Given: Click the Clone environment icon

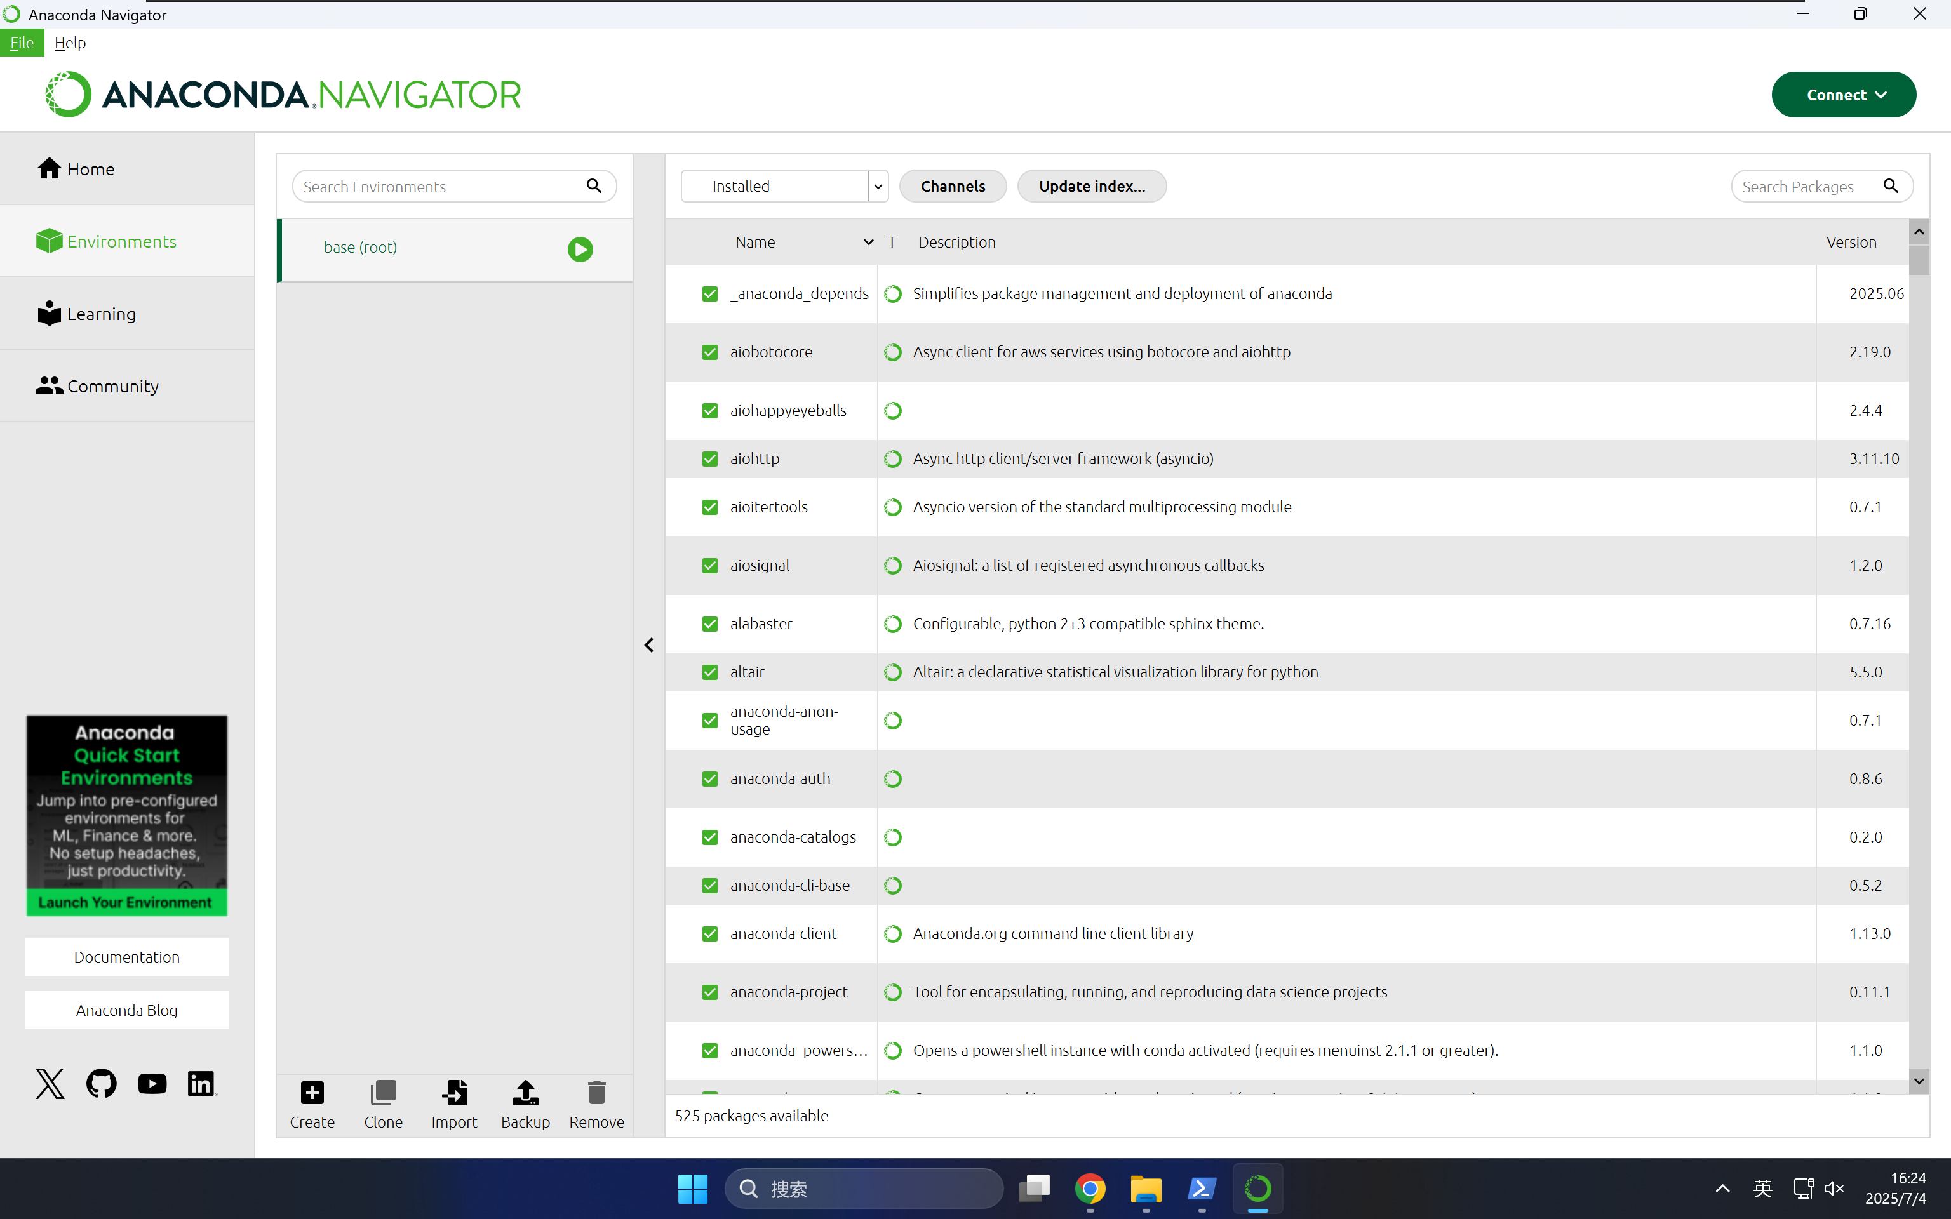Looking at the screenshot, I should (383, 1093).
